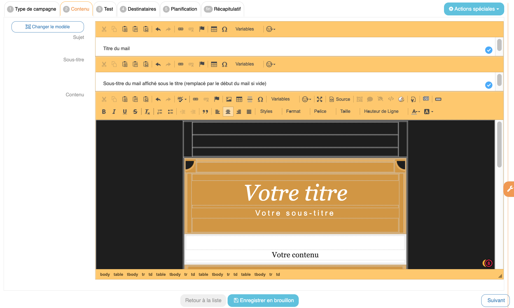This screenshot has height=308, width=514.
Task: Open the text color picker
Action: click(416, 112)
